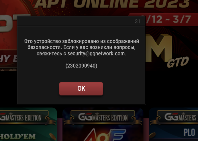Screen dimensions: 198x141
Task: Click the gold GTD text
Action: point(178,62)
